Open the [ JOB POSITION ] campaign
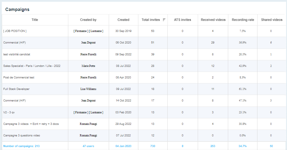Viewport: 287px width, 150px height. (x=15, y=31)
